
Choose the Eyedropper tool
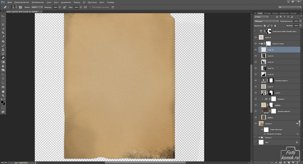[3, 37]
